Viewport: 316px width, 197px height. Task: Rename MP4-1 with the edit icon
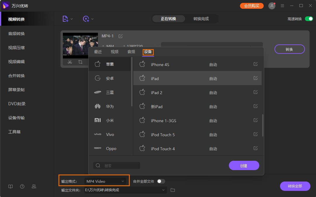(120, 36)
